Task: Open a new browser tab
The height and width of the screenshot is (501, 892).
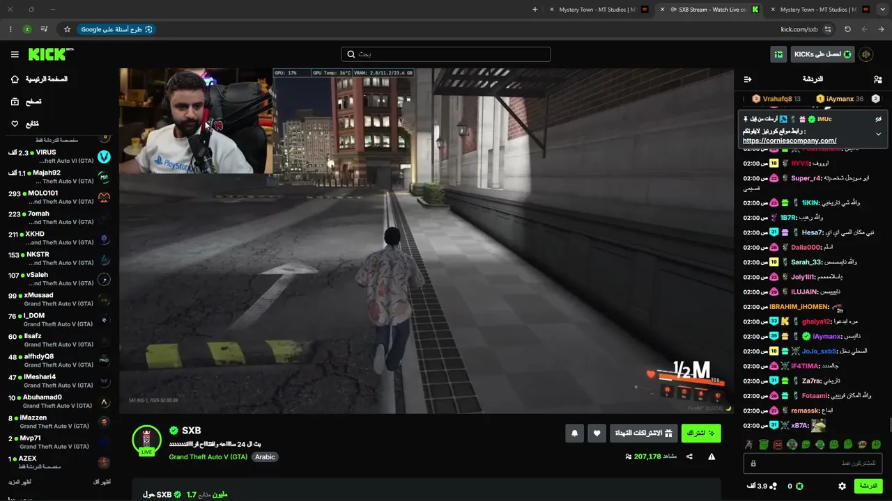Action: [535, 10]
